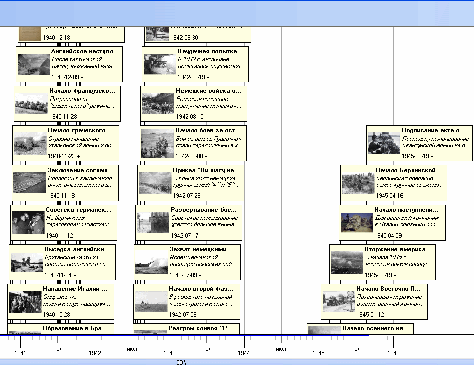The height and width of the screenshot is (365, 474).
Task: Click the 1941 year label on axis
Action: pyautogui.click(x=20, y=353)
